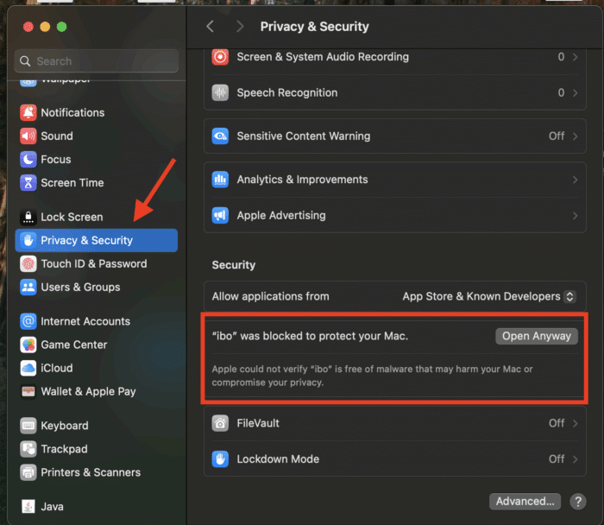Click the Open Anyway button
Viewport: 604px width, 525px height.
click(537, 336)
